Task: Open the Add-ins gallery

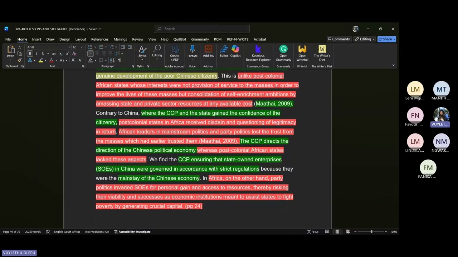Action: click(208, 51)
